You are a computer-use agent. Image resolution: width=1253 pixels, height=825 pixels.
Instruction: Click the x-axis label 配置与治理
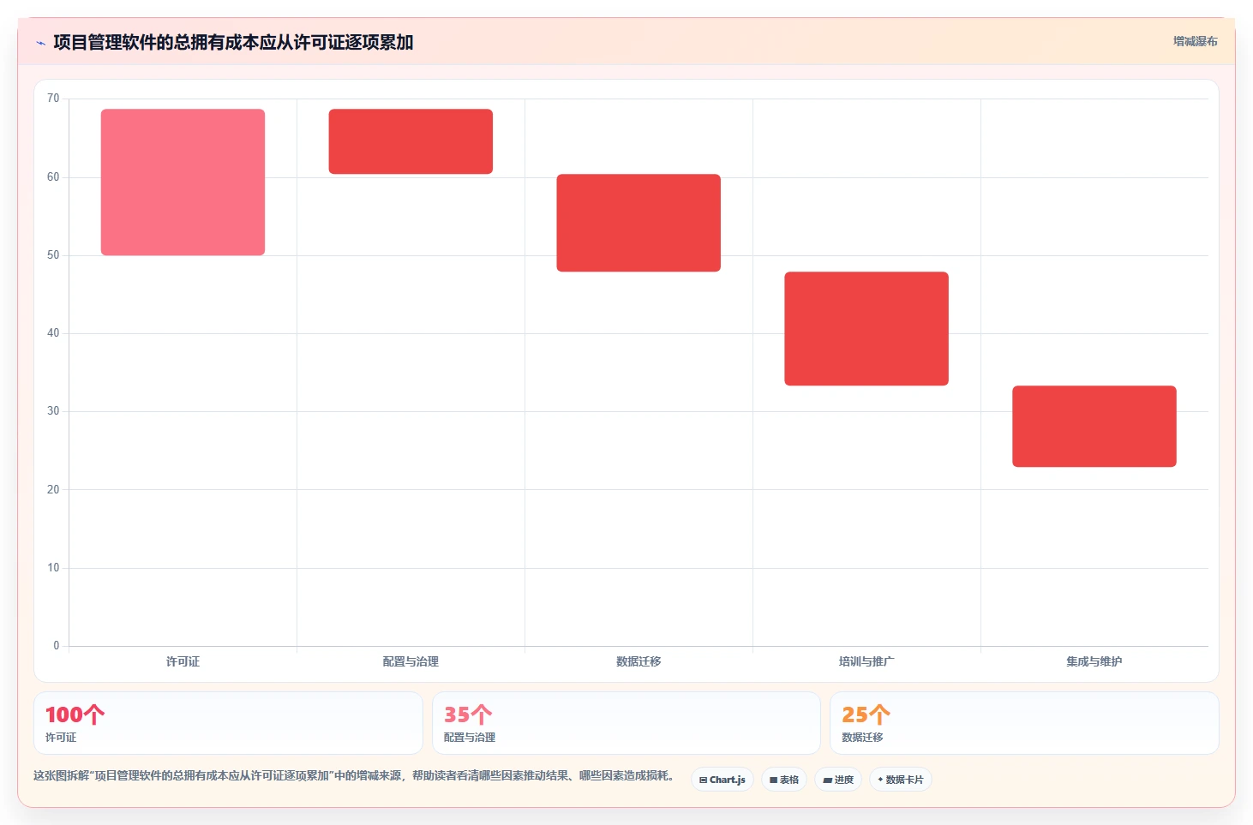click(x=411, y=661)
